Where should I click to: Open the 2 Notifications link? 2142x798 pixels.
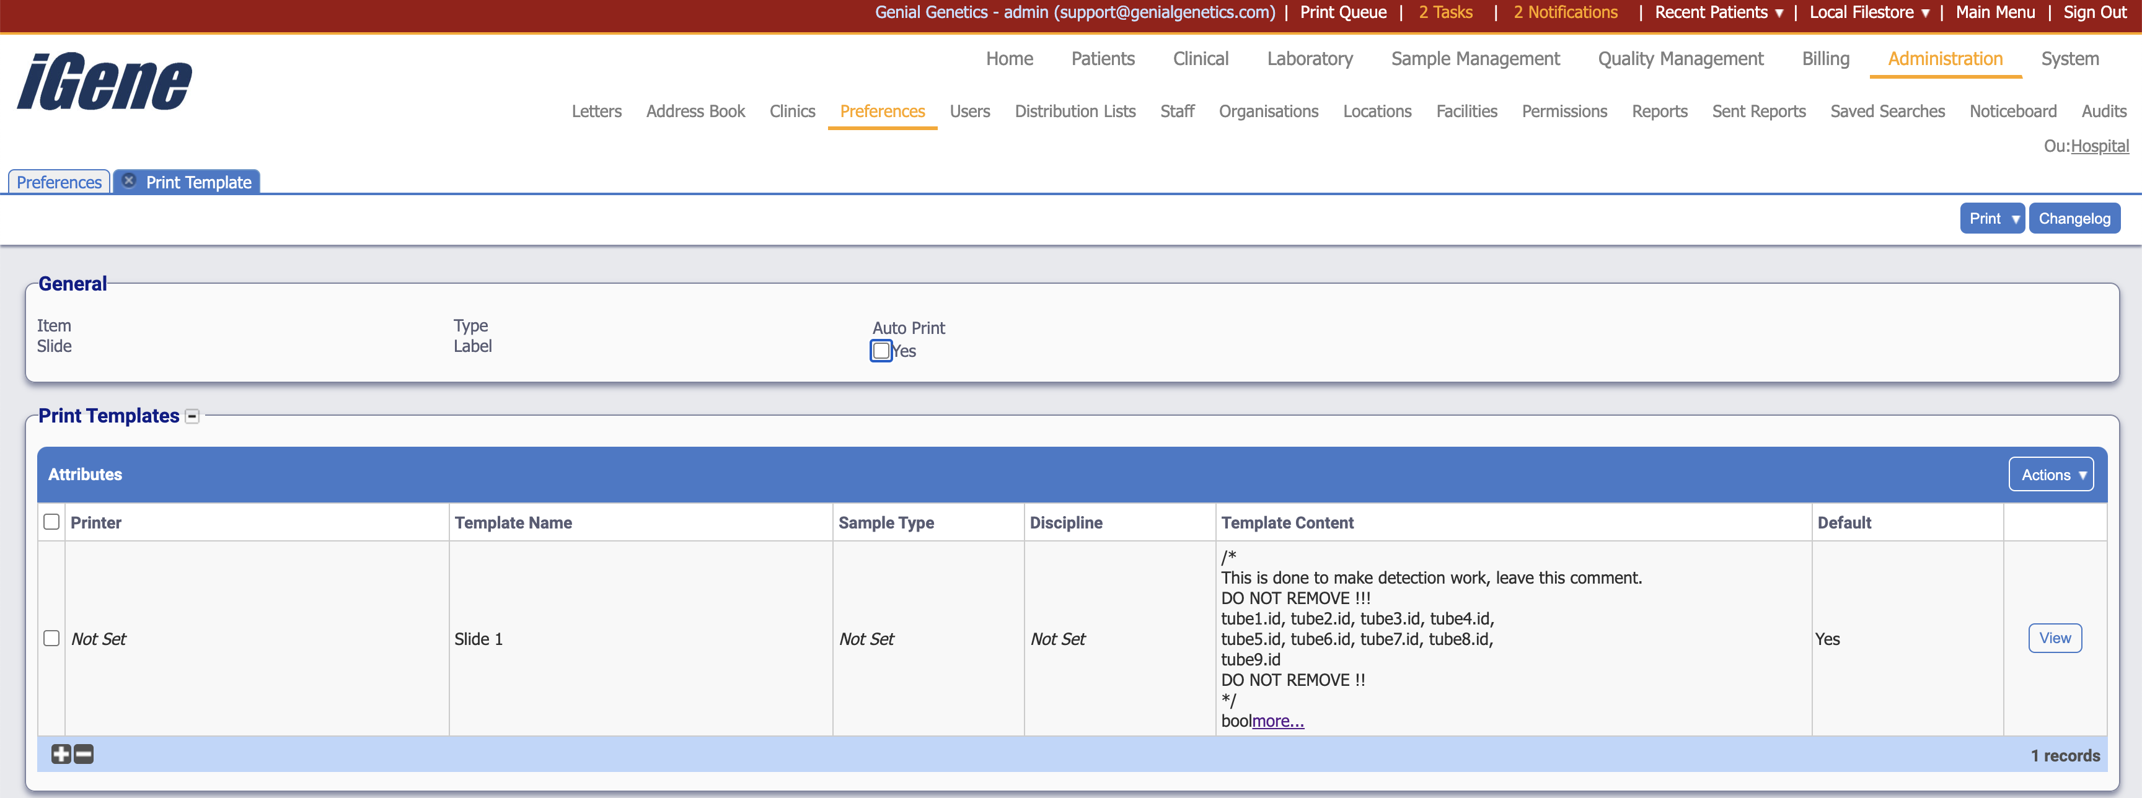coord(1564,12)
